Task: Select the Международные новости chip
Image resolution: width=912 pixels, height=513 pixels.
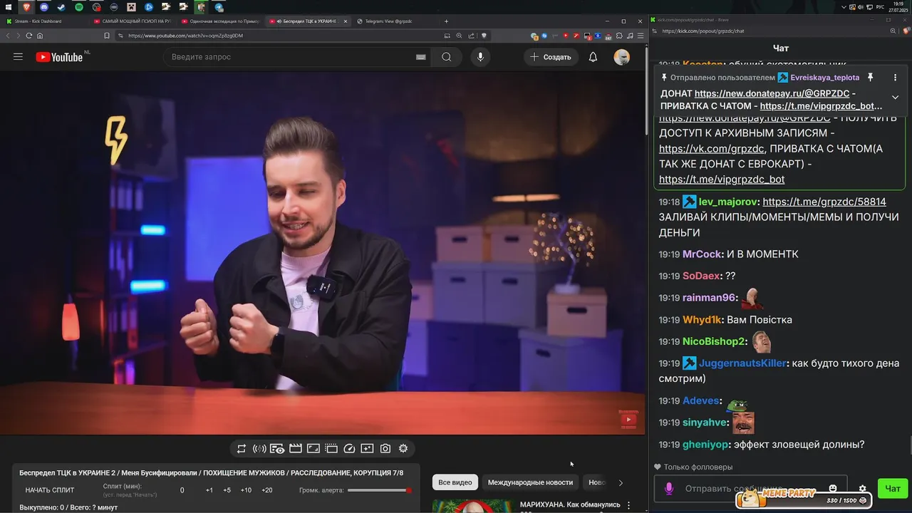Action: pos(530,482)
